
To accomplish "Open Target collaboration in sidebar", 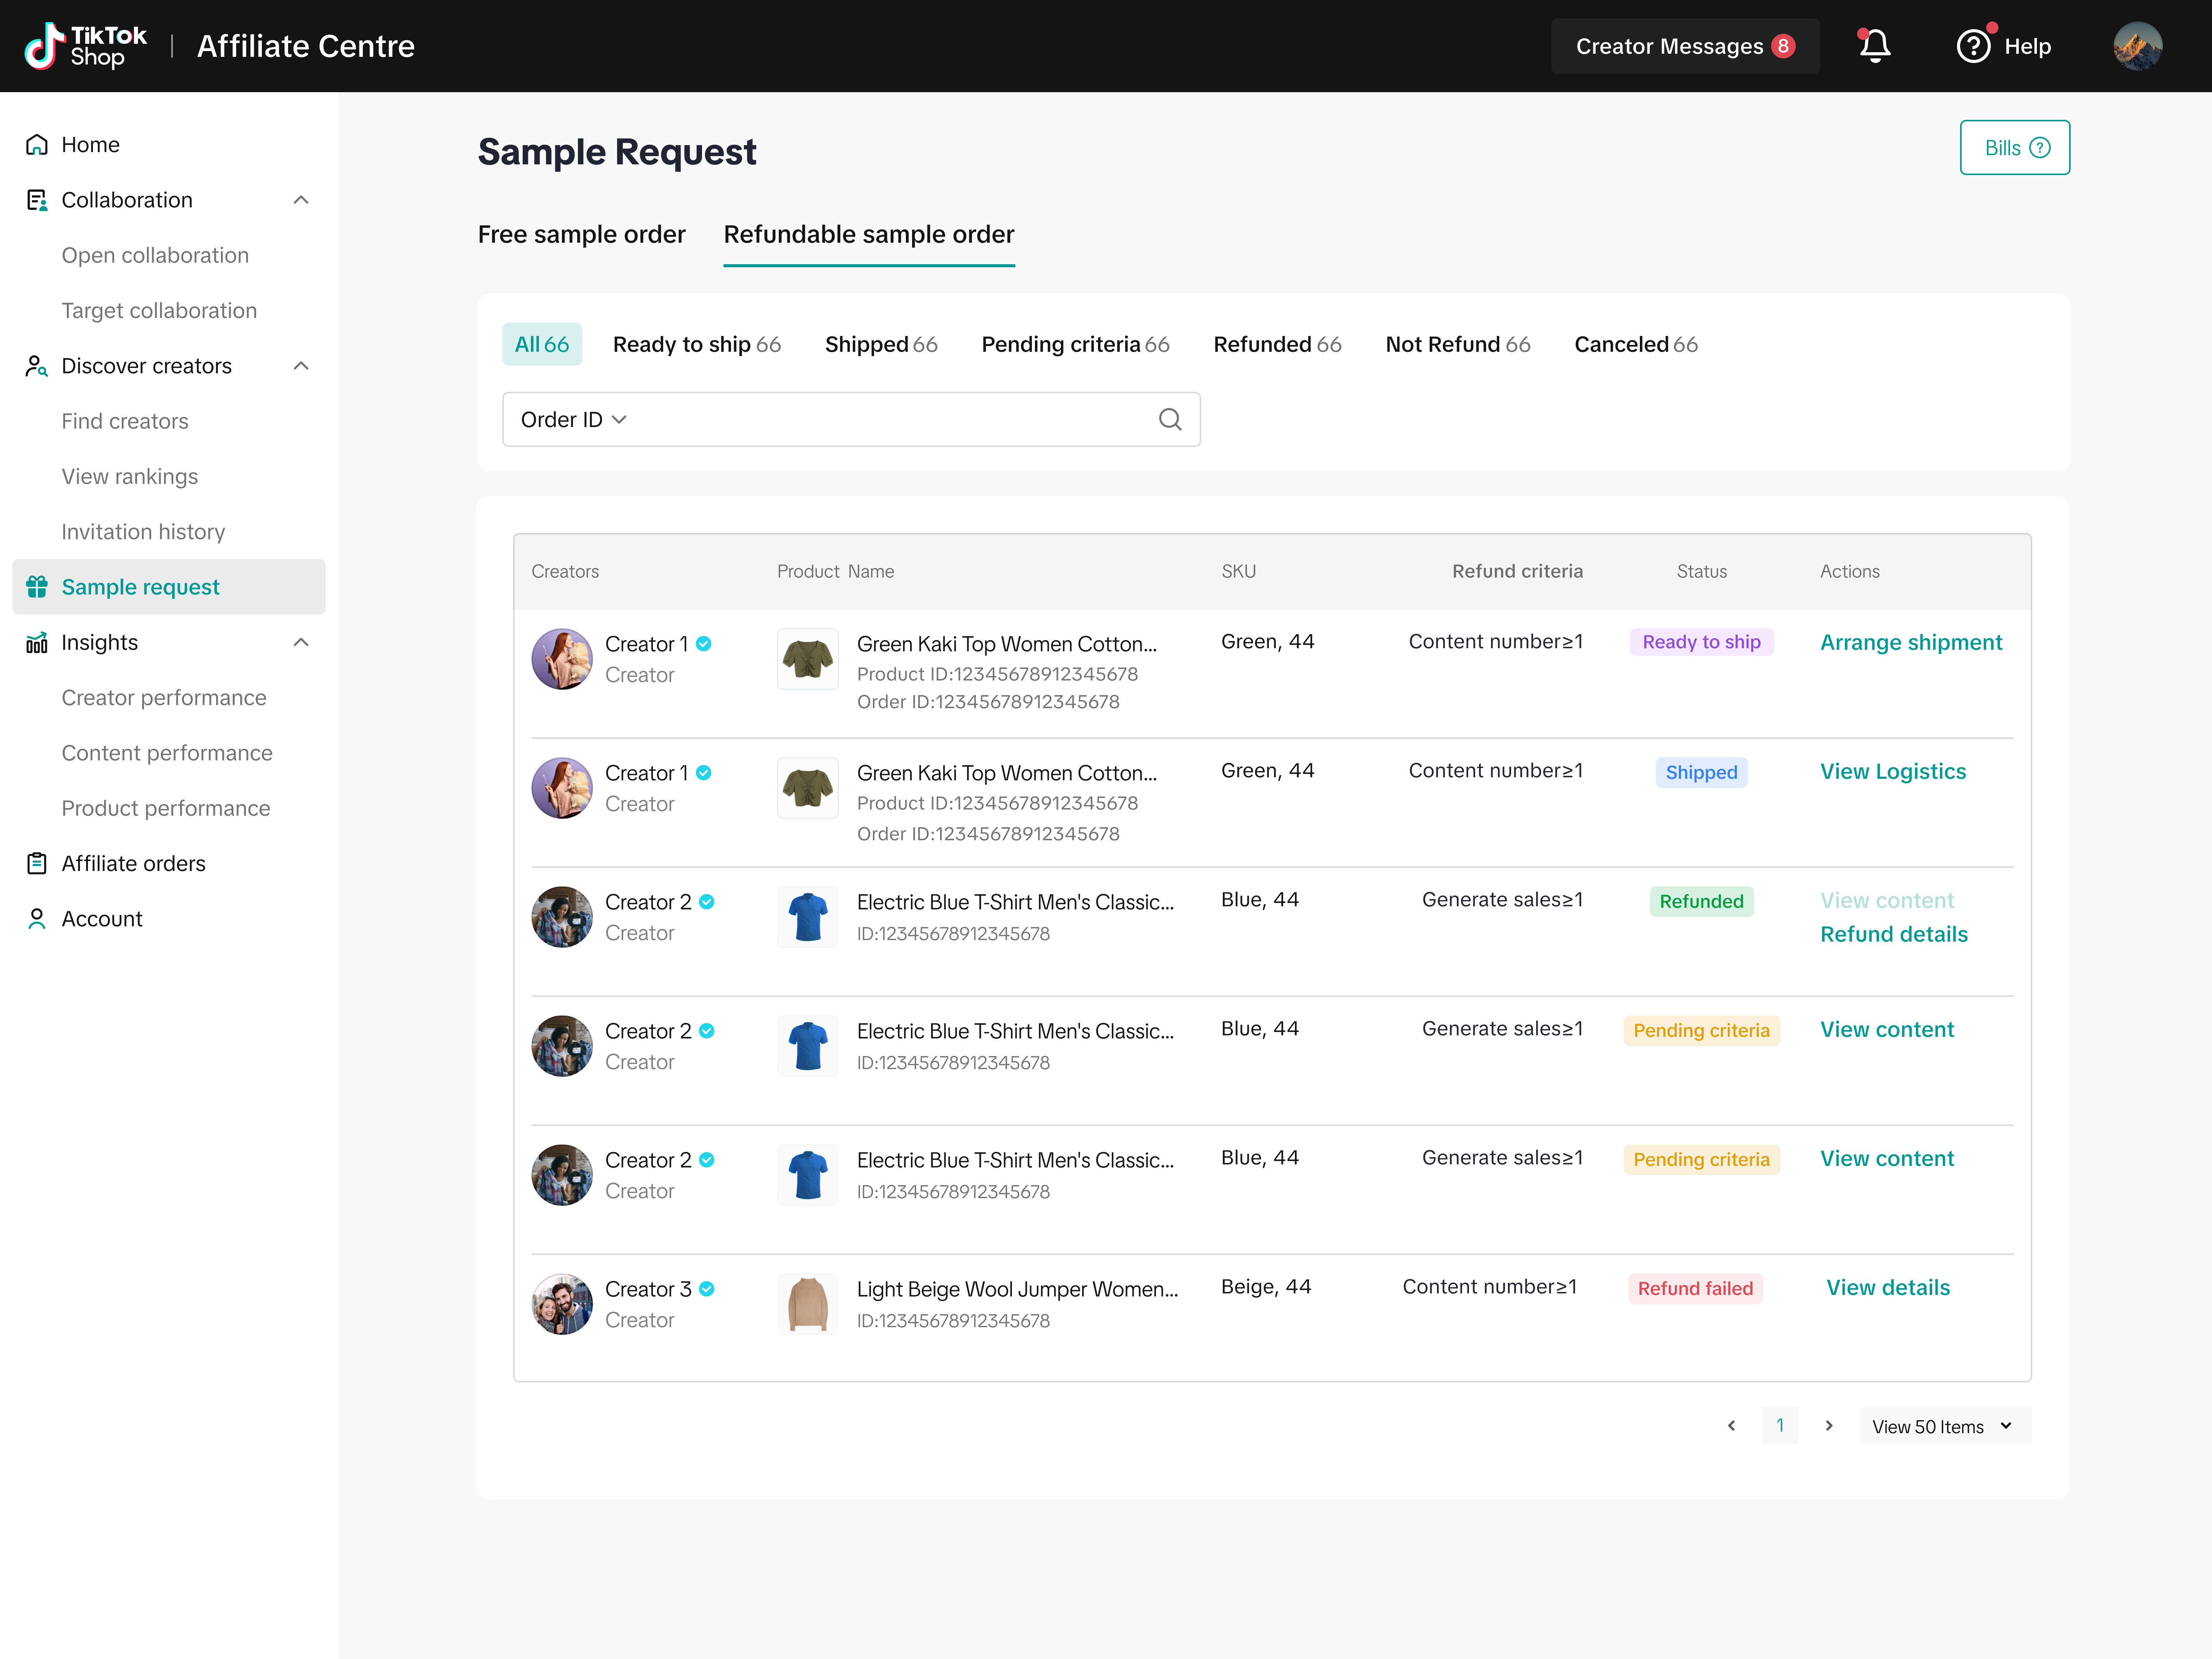I will click(159, 311).
